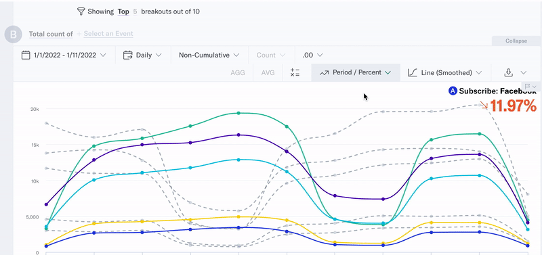This screenshot has height=255, width=542.
Task: Collapse the query panel
Action: pos(516,41)
